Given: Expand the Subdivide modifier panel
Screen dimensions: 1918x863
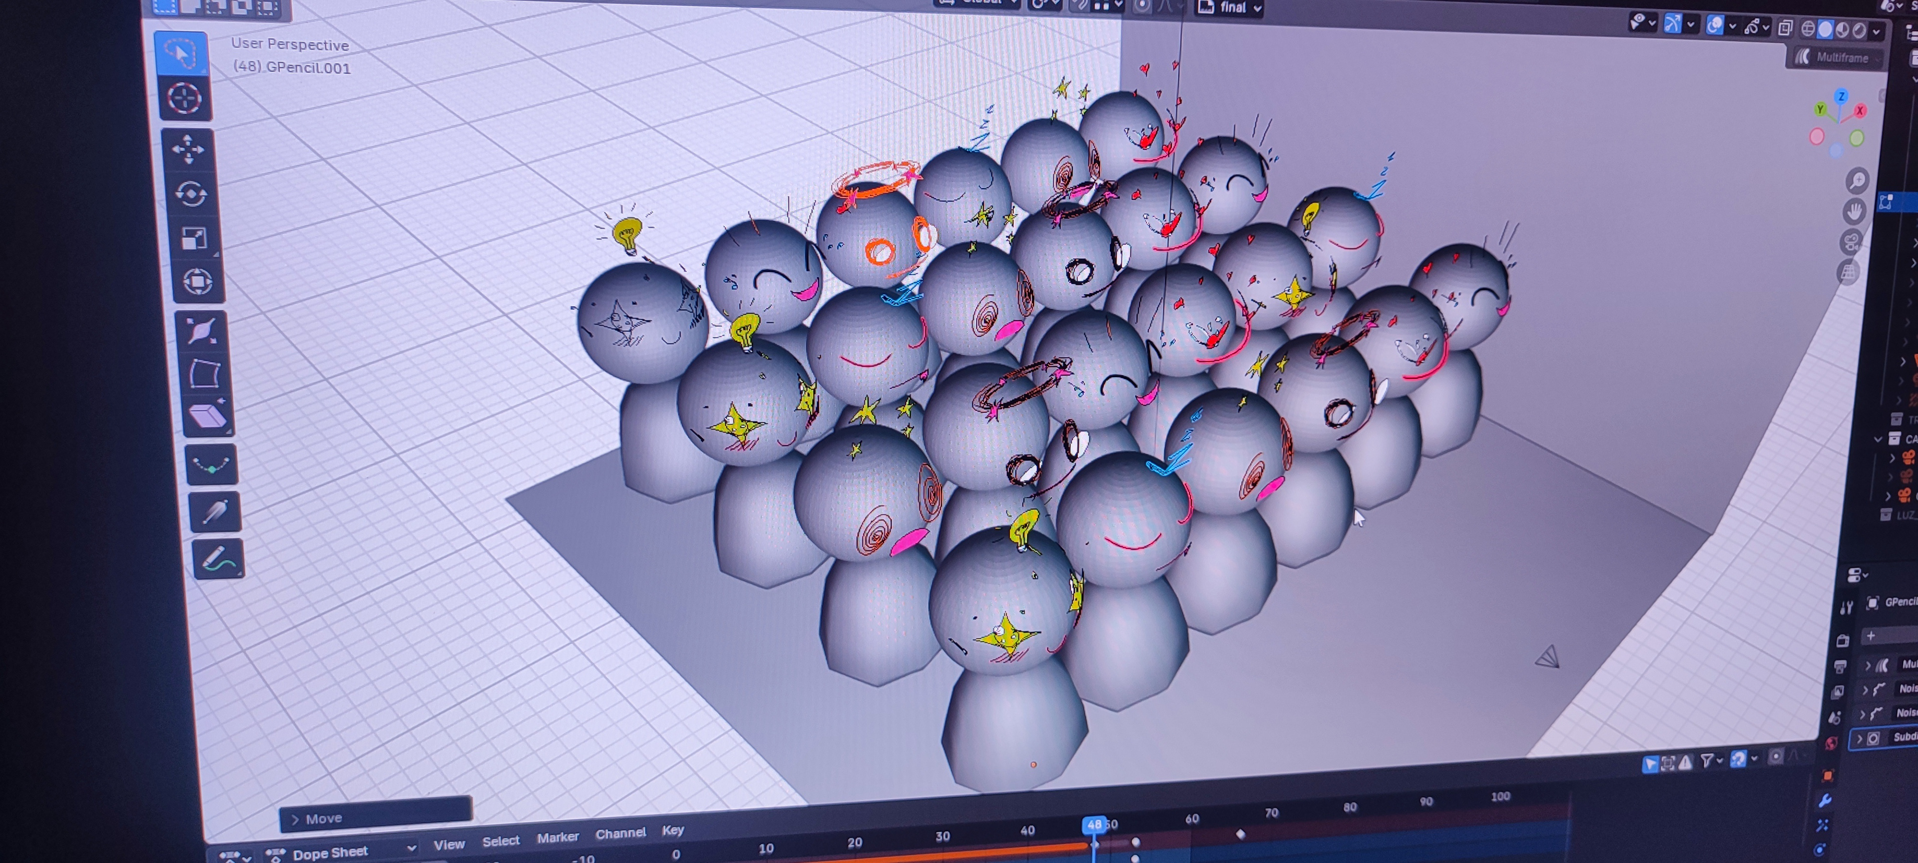Looking at the screenshot, I should [x=1859, y=739].
